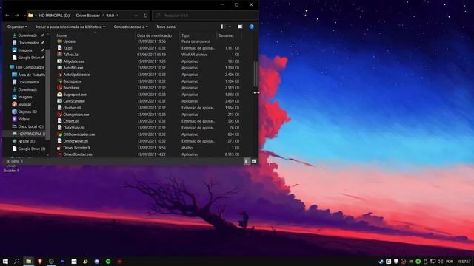This screenshot has width=474, height=266.
Task: Open Brave browser from the taskbar
Action: point(40,261)
